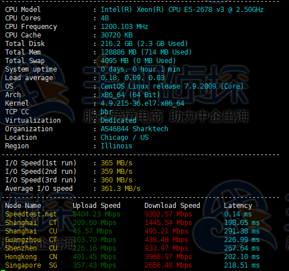Click the 1st run I/O speed value
The image size is (289, 271).
point(117,163)
